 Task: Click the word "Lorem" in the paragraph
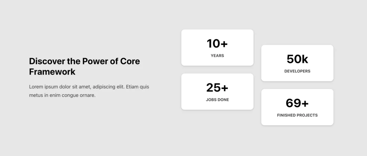(x=36, y=87)
